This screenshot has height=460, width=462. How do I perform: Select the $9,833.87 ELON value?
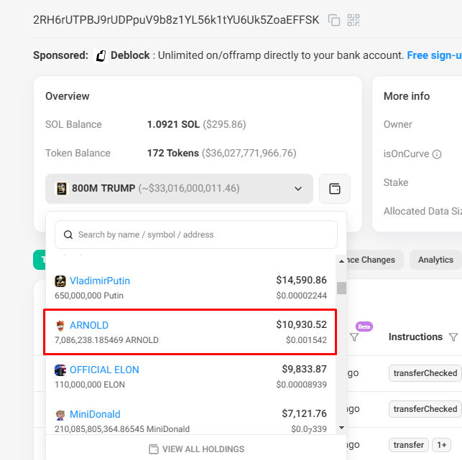(x=304, y=369)
